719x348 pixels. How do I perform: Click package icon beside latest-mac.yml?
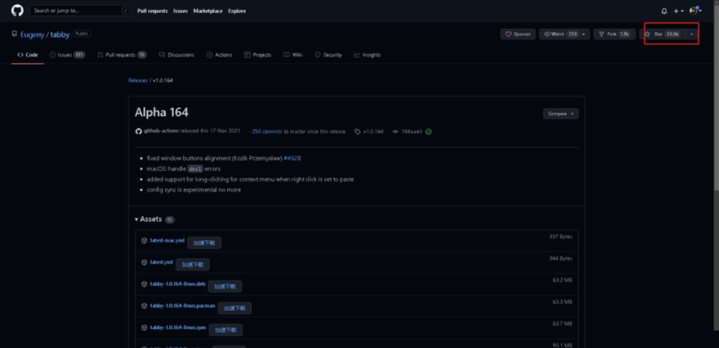coord(144,241)
